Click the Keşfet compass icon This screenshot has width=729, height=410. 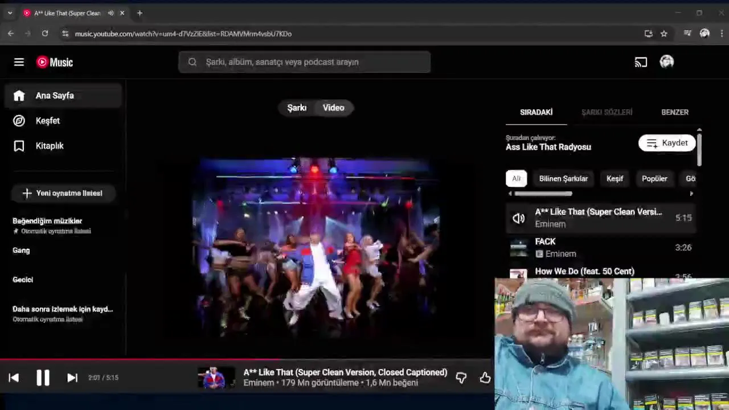19,121
